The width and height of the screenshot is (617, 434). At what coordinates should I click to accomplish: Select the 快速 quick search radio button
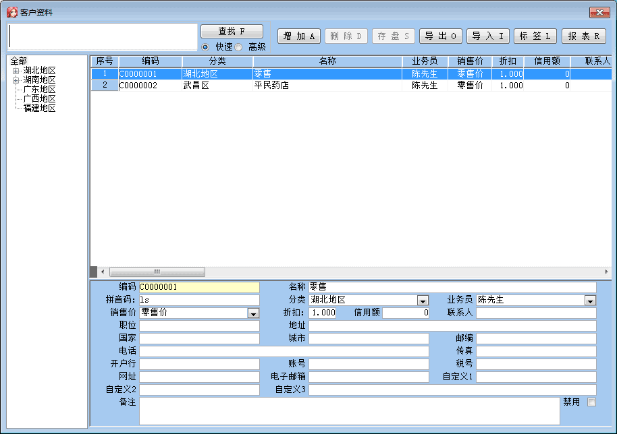(x=206, y=47)
